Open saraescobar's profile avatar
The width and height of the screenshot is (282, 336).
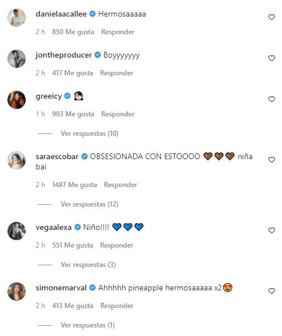coord(17,160)
